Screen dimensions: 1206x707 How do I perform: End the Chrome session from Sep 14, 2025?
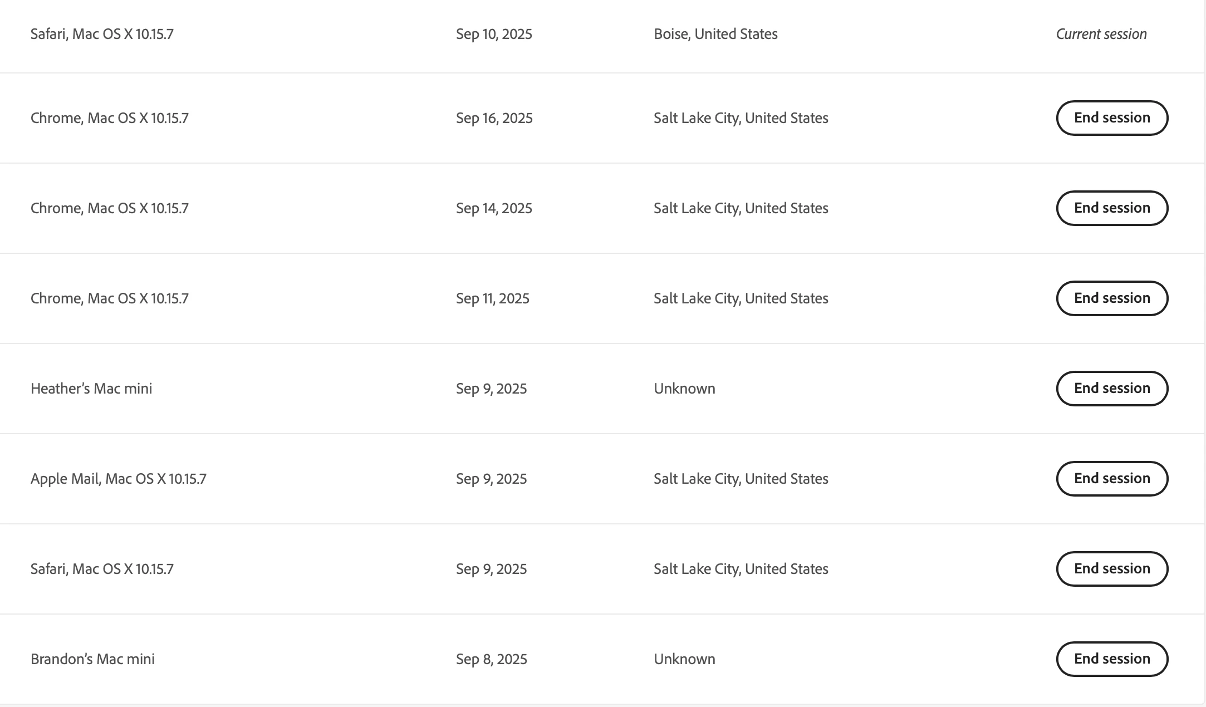point(1112,208)
